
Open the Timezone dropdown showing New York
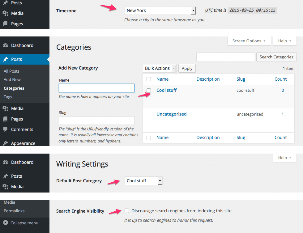pyautogui.click(x=160, y=11)
